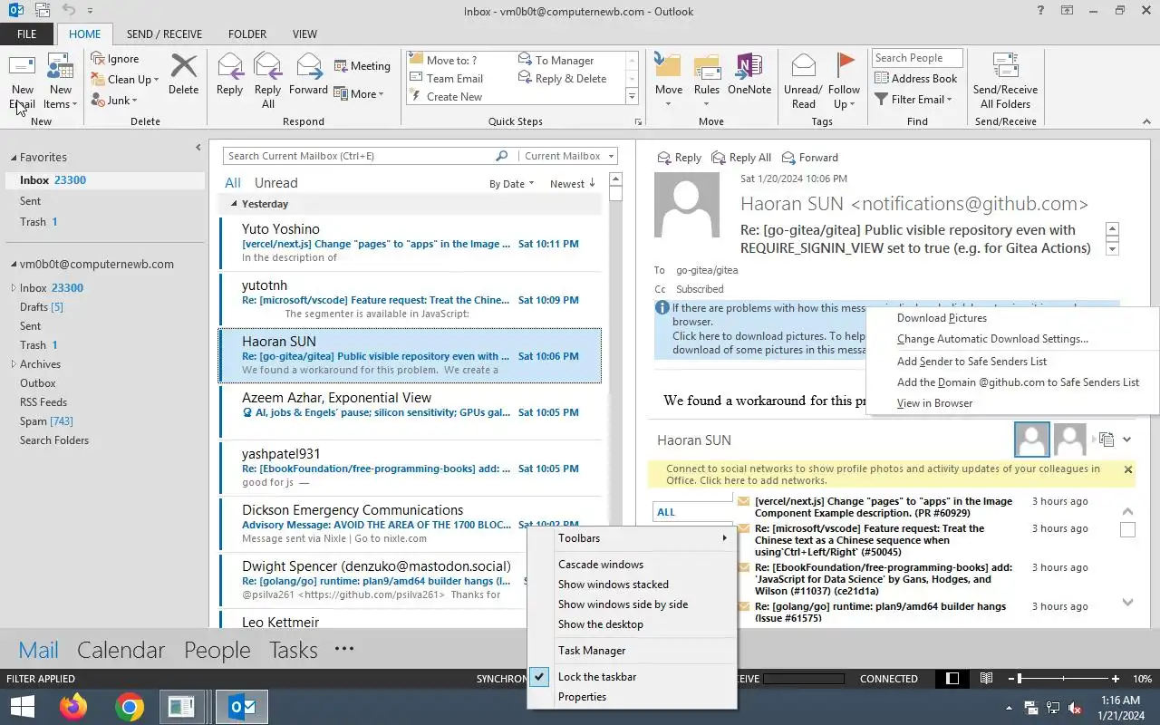
Task: Click the Search Current Mailbox field
Action: pos(358,156)
